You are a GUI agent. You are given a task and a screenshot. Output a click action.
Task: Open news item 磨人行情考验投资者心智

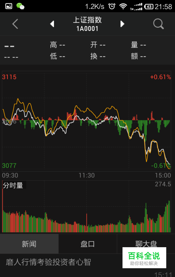pyautogui.click(x=48, y=262)
